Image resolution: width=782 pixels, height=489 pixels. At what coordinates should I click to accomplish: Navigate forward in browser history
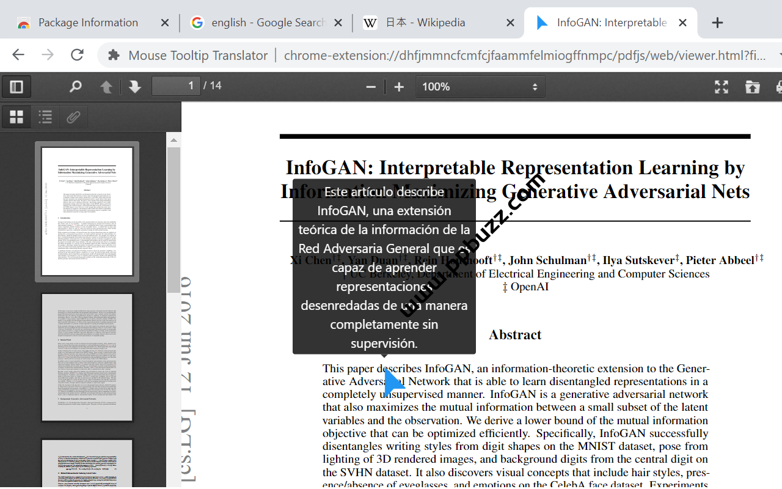[x=48, y=55]
